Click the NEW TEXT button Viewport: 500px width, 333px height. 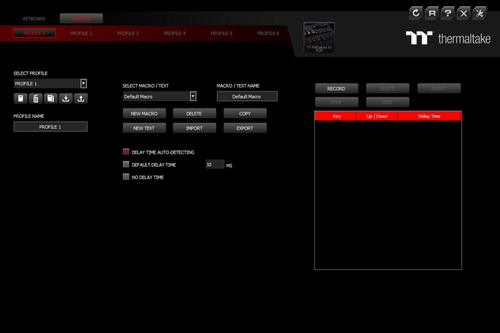point(144,128)
